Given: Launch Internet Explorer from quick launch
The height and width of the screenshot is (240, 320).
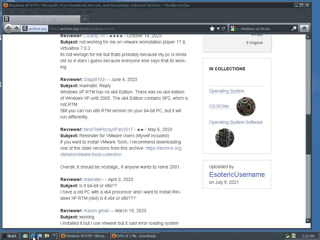Looking at the screenshot, I should tap(32, 236).
